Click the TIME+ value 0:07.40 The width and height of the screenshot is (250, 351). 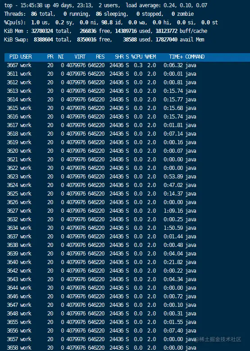click(x=173, y=331)
